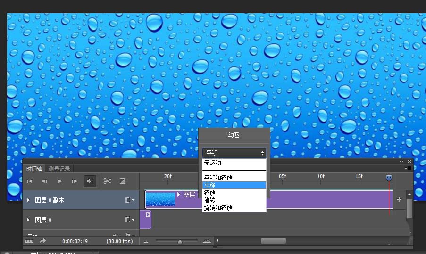Switch to the 测量记录 tab

[x=59, y=169]
